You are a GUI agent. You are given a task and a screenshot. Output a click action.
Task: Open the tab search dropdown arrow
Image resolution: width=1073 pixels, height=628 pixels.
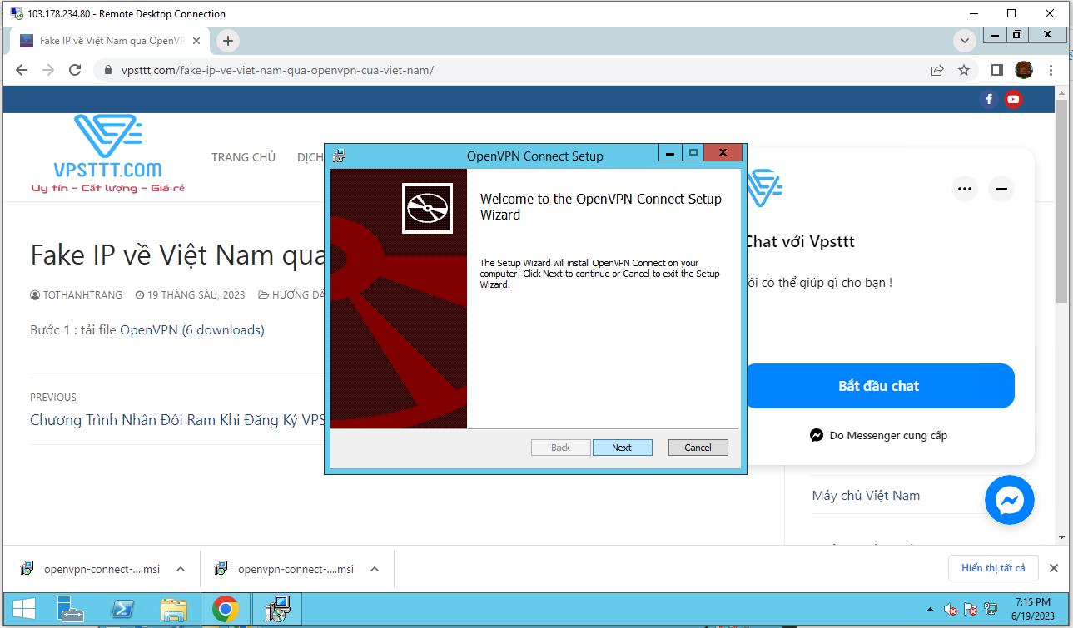click(965, 41)
